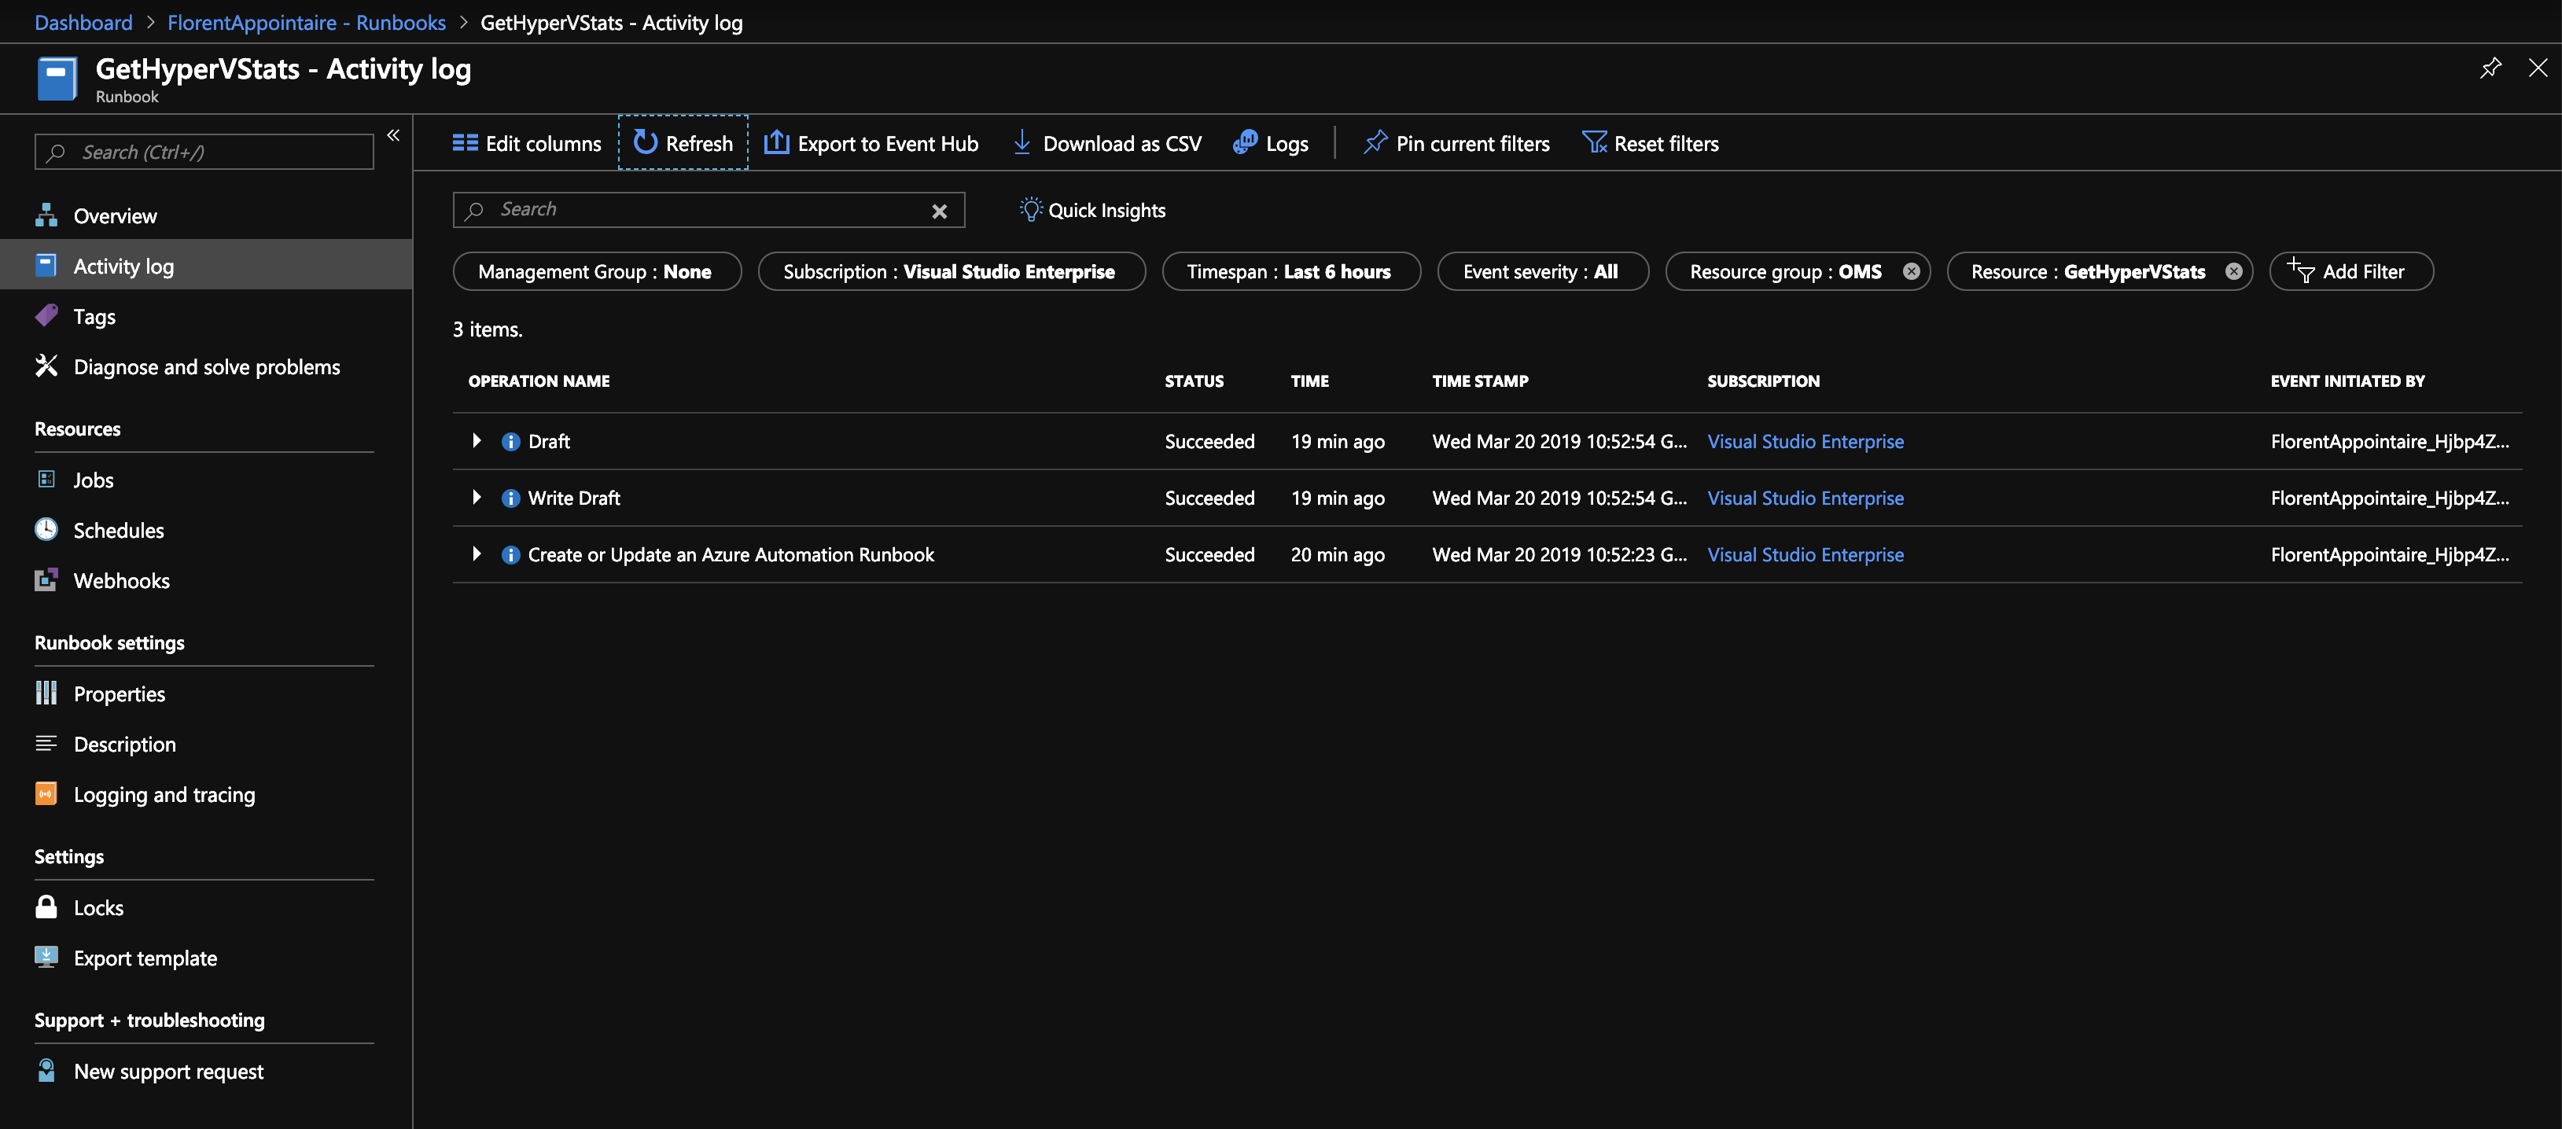Expand the Draft operation row
The height and width of the screenshot is (1129, 2562).
tap(477, 440)
